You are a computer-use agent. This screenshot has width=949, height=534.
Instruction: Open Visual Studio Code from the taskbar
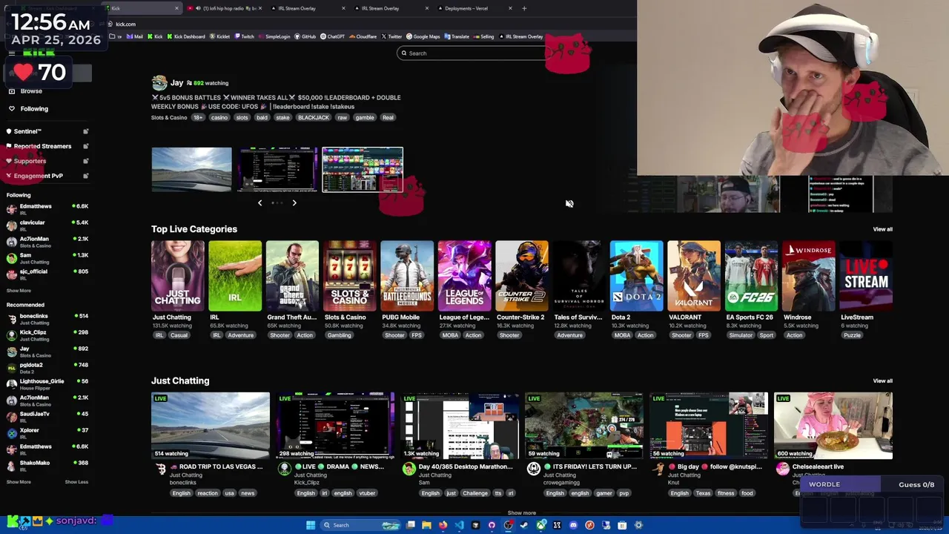[x=459, y=525]
